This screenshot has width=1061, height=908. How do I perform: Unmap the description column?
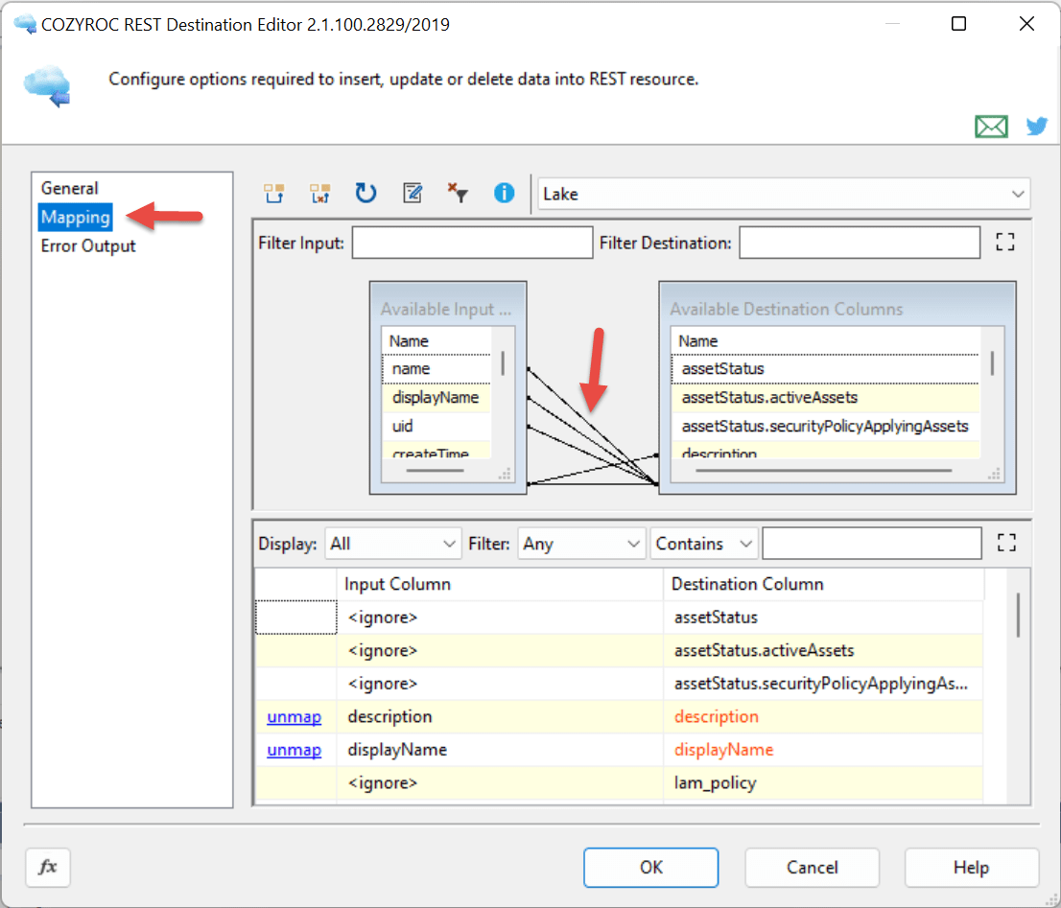pyautogui.click(x=294, y=716)
